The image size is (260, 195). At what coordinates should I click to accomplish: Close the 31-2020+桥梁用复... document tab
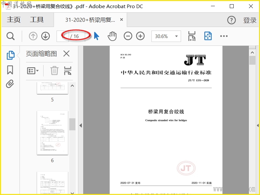(121, 19)
